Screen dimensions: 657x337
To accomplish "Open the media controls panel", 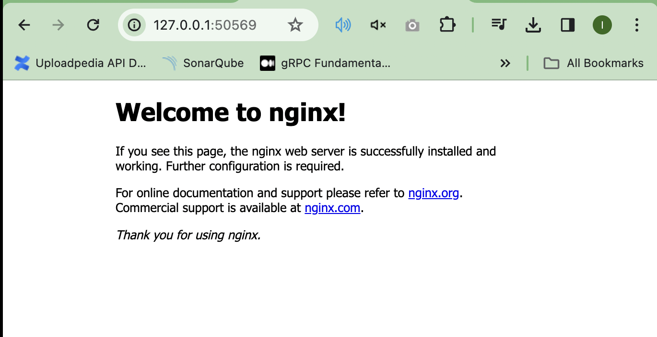I will click(499, 25).
